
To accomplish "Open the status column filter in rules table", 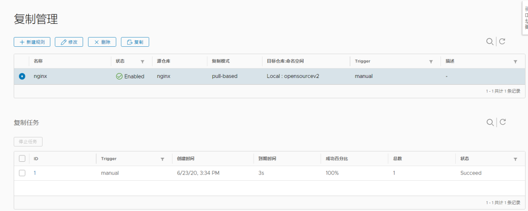I will (142, 61).
